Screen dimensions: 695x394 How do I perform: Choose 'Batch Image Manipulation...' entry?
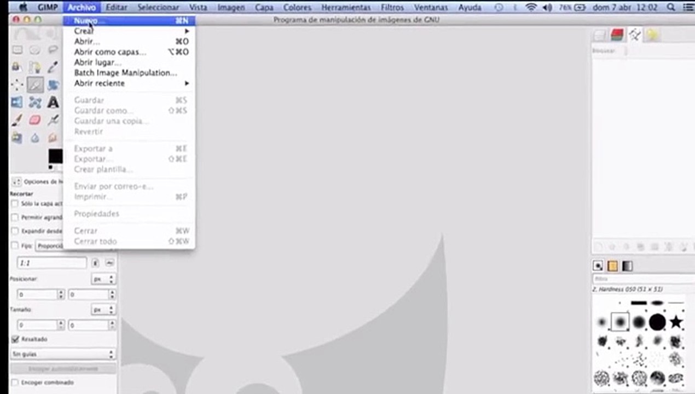point(130,73)
